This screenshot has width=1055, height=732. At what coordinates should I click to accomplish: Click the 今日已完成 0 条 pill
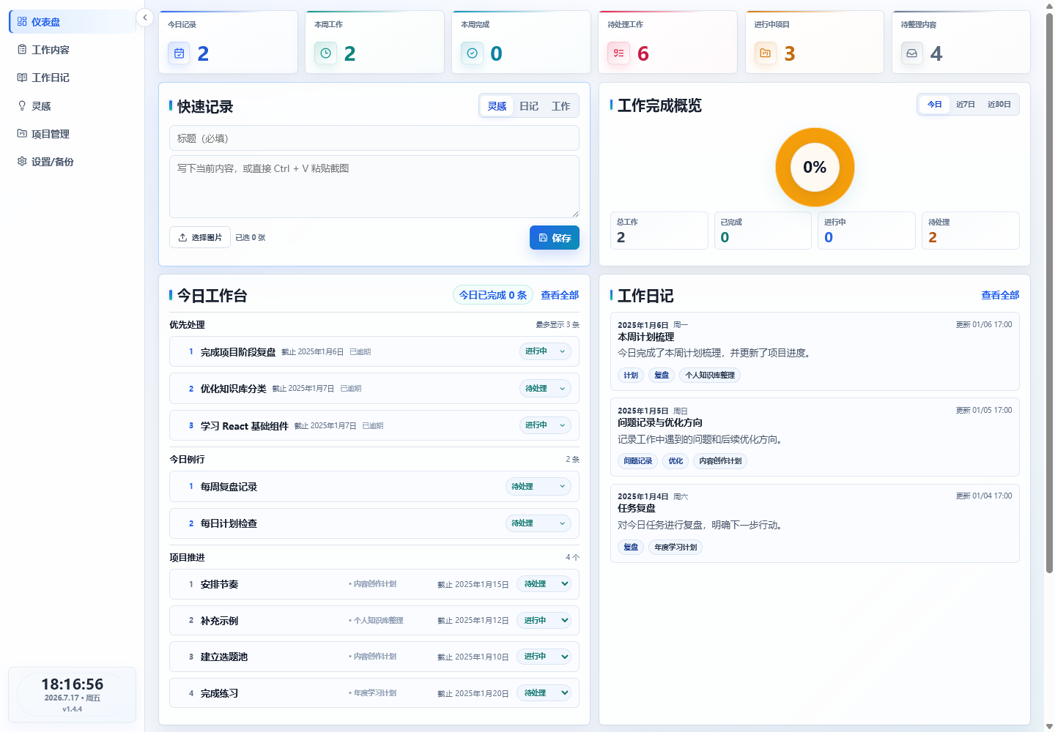coord(493,295)
